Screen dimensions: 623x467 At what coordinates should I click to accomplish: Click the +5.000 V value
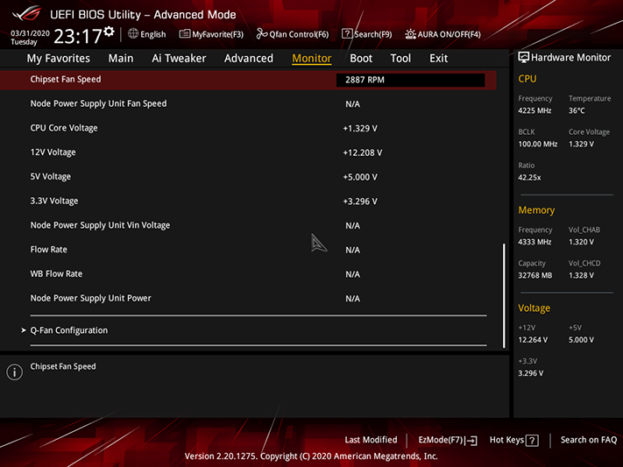[x=360, y=177]
